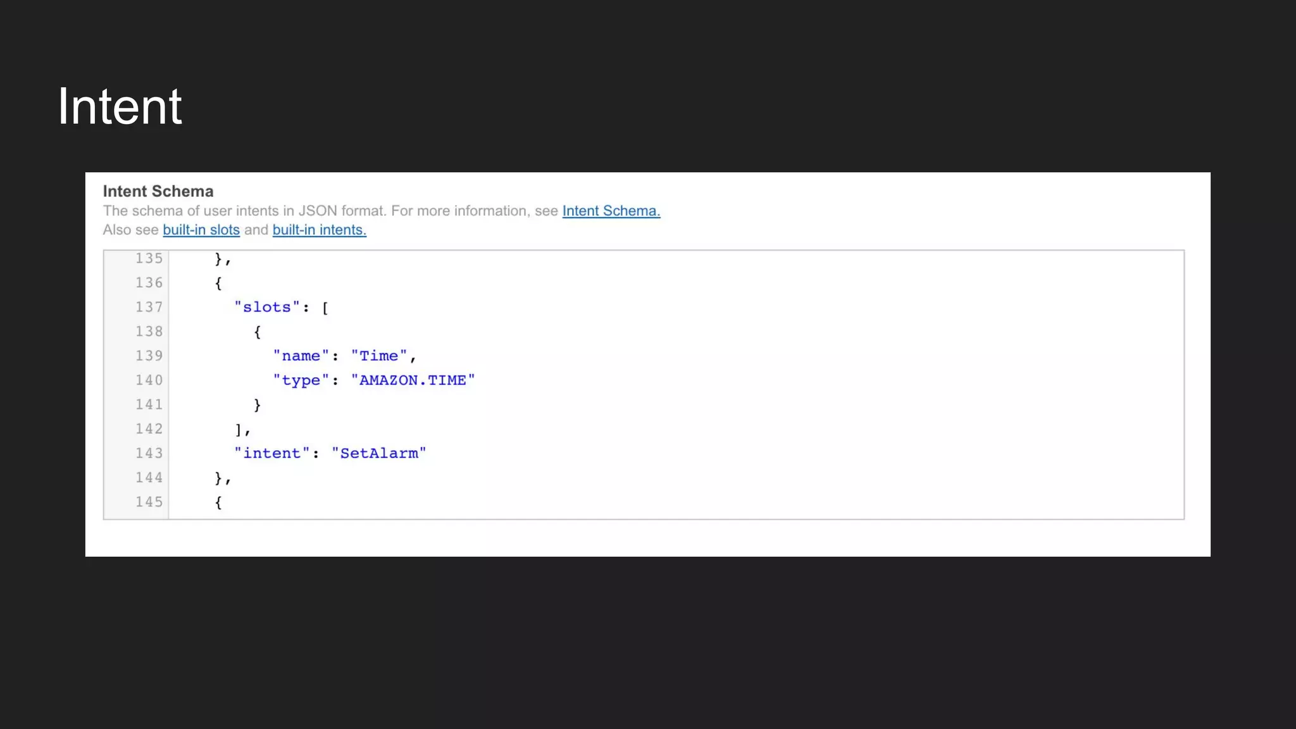
Task: Click the "AMAZON.TIME" type value
Action: [x=413, y=380]
